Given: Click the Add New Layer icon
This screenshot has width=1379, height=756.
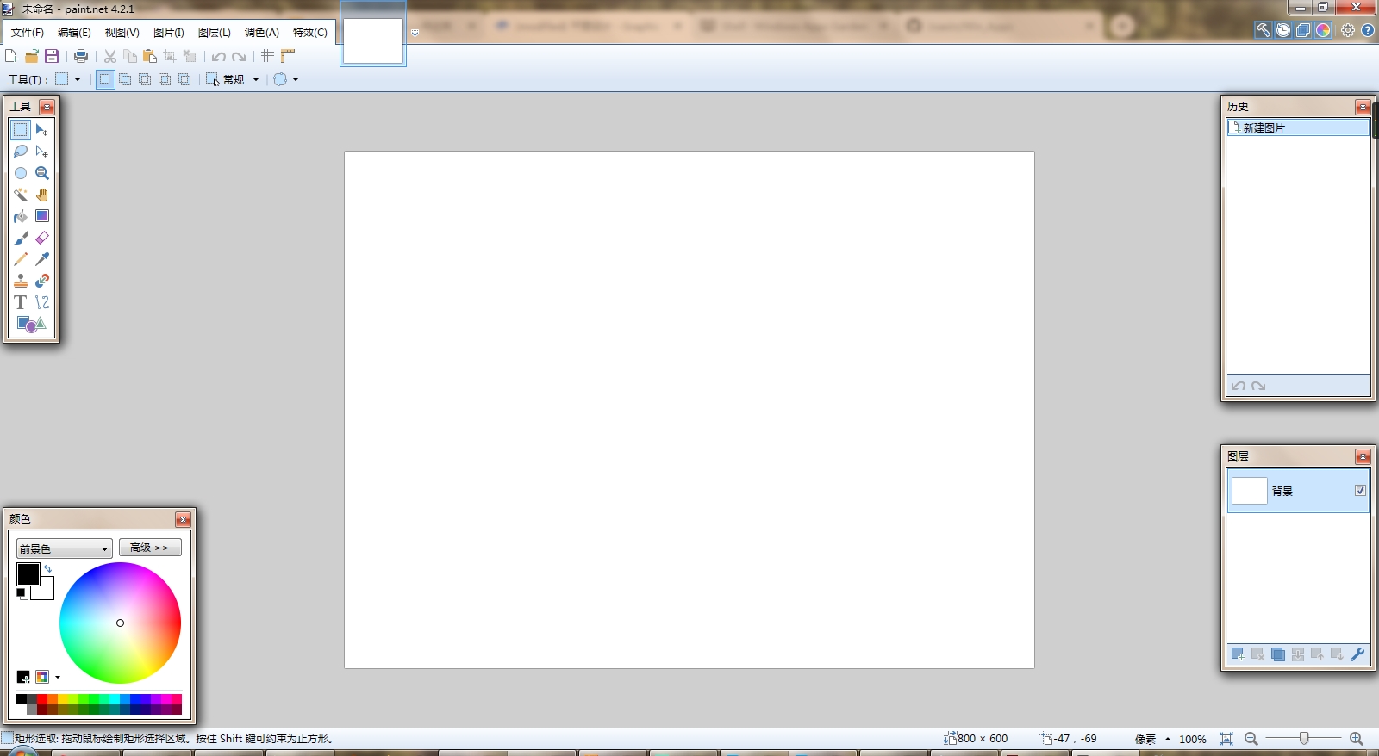Looking at the screenshot, I should click(x=1238, y=654).
